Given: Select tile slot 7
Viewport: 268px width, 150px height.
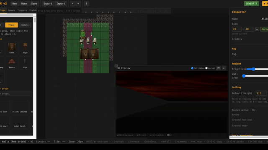Looking at the screenshot, I should [x=118, y=11].
